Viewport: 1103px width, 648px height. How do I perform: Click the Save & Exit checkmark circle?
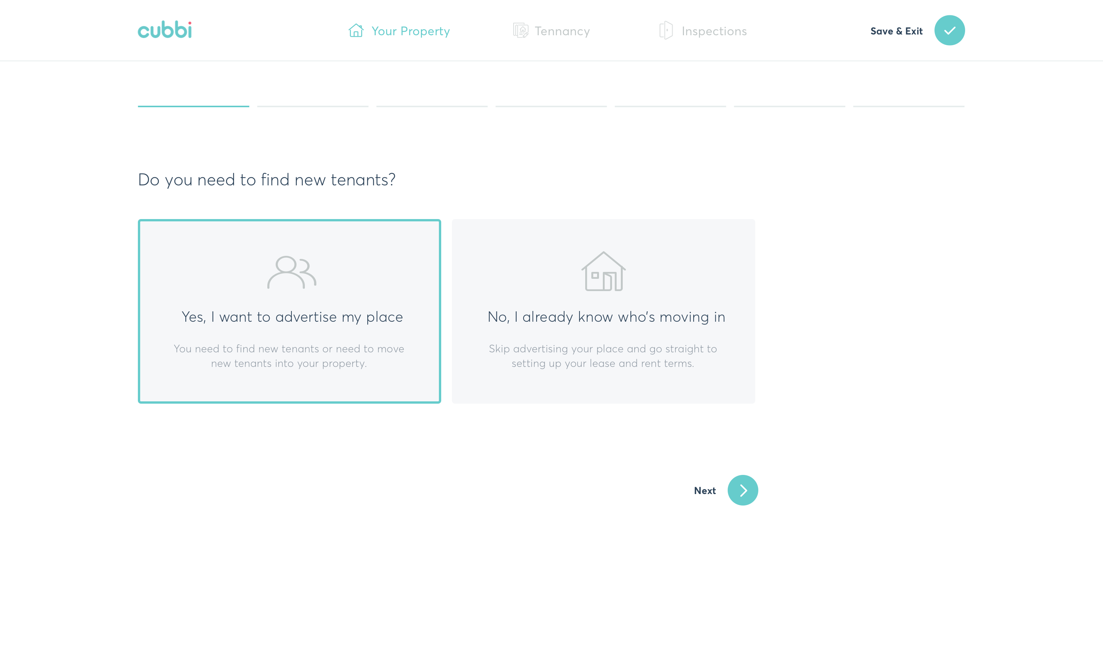coord(949,30)
